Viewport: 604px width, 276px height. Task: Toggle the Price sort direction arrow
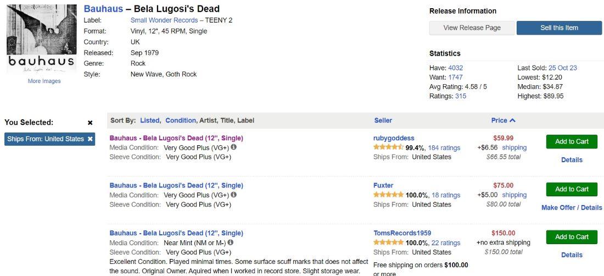point(513,120)
